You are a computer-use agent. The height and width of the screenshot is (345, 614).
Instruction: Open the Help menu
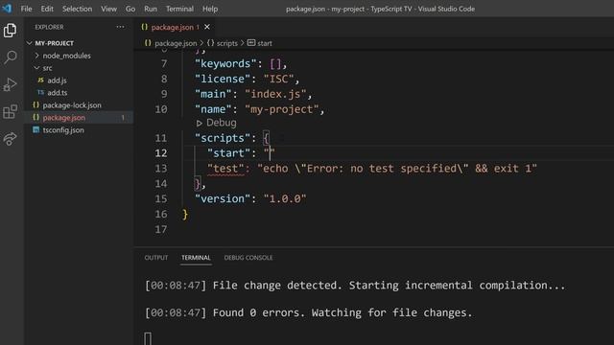tap(210, 9)
